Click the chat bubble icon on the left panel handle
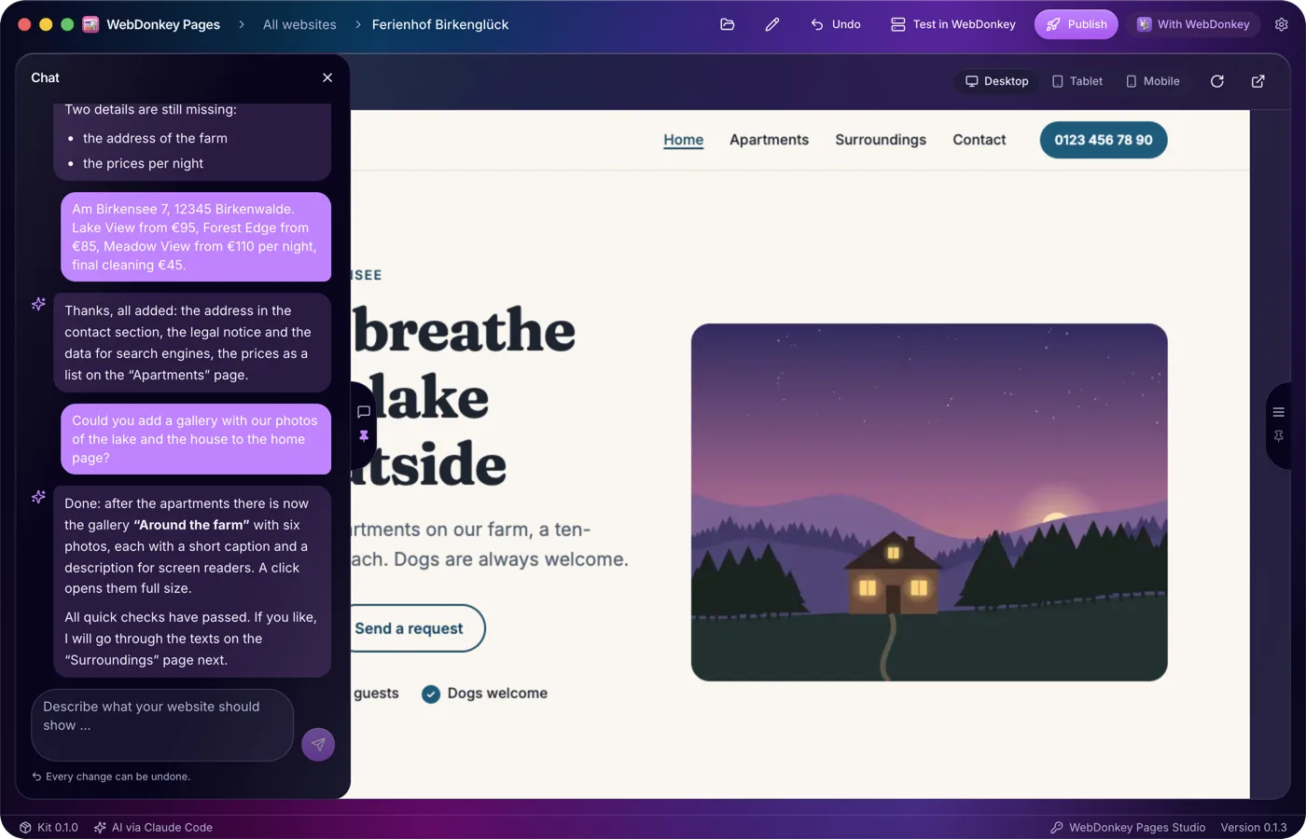Image resolution: width=1306 pixels, height=839 pixels. pos(364,411)
